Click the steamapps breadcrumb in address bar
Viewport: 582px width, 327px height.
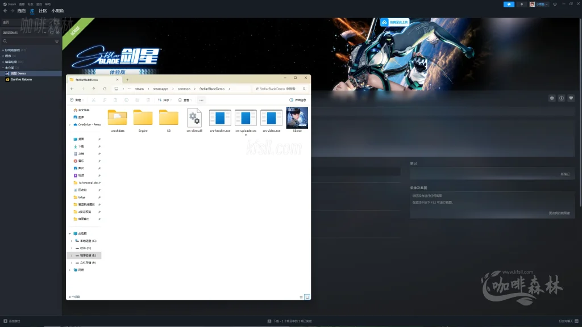click(x=161, y=89)
